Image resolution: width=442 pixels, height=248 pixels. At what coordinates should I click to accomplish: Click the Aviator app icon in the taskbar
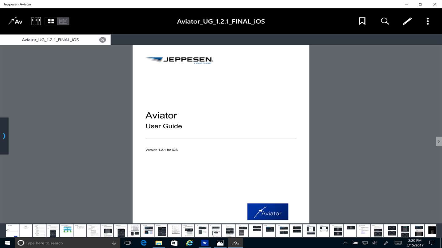tap(235, 243)
